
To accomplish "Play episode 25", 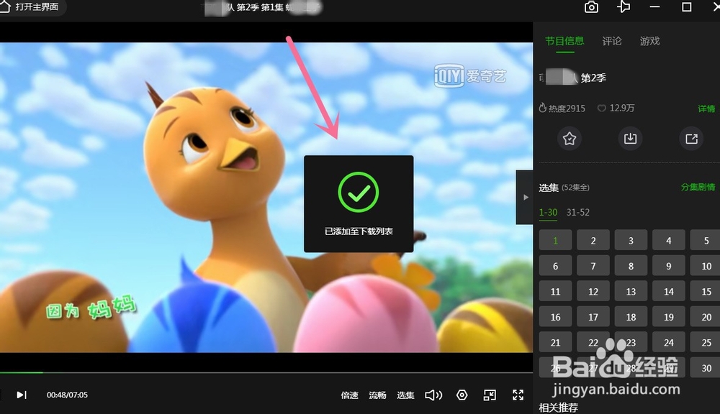I will (706, 342).
